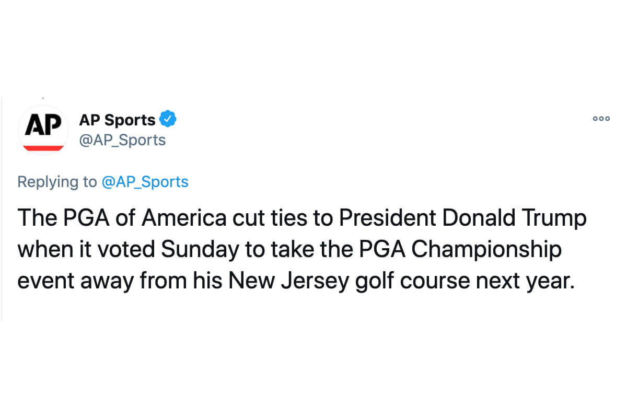Open the "AP Sports" display name link
Viewport: 627px width, 418px height.
117,120
